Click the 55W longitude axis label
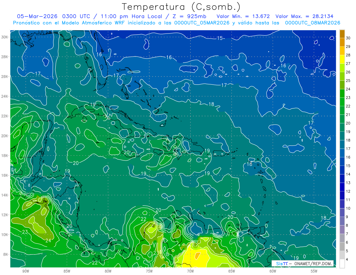Image resolution: width=356 pixels, height=275 pixels. [314, 271]
